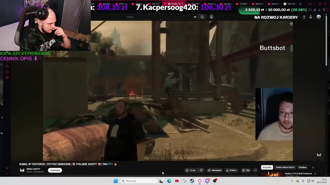This screenshot has width=330, height=185.
Task: Open the volume speaker tray icon
Action: 313,181
